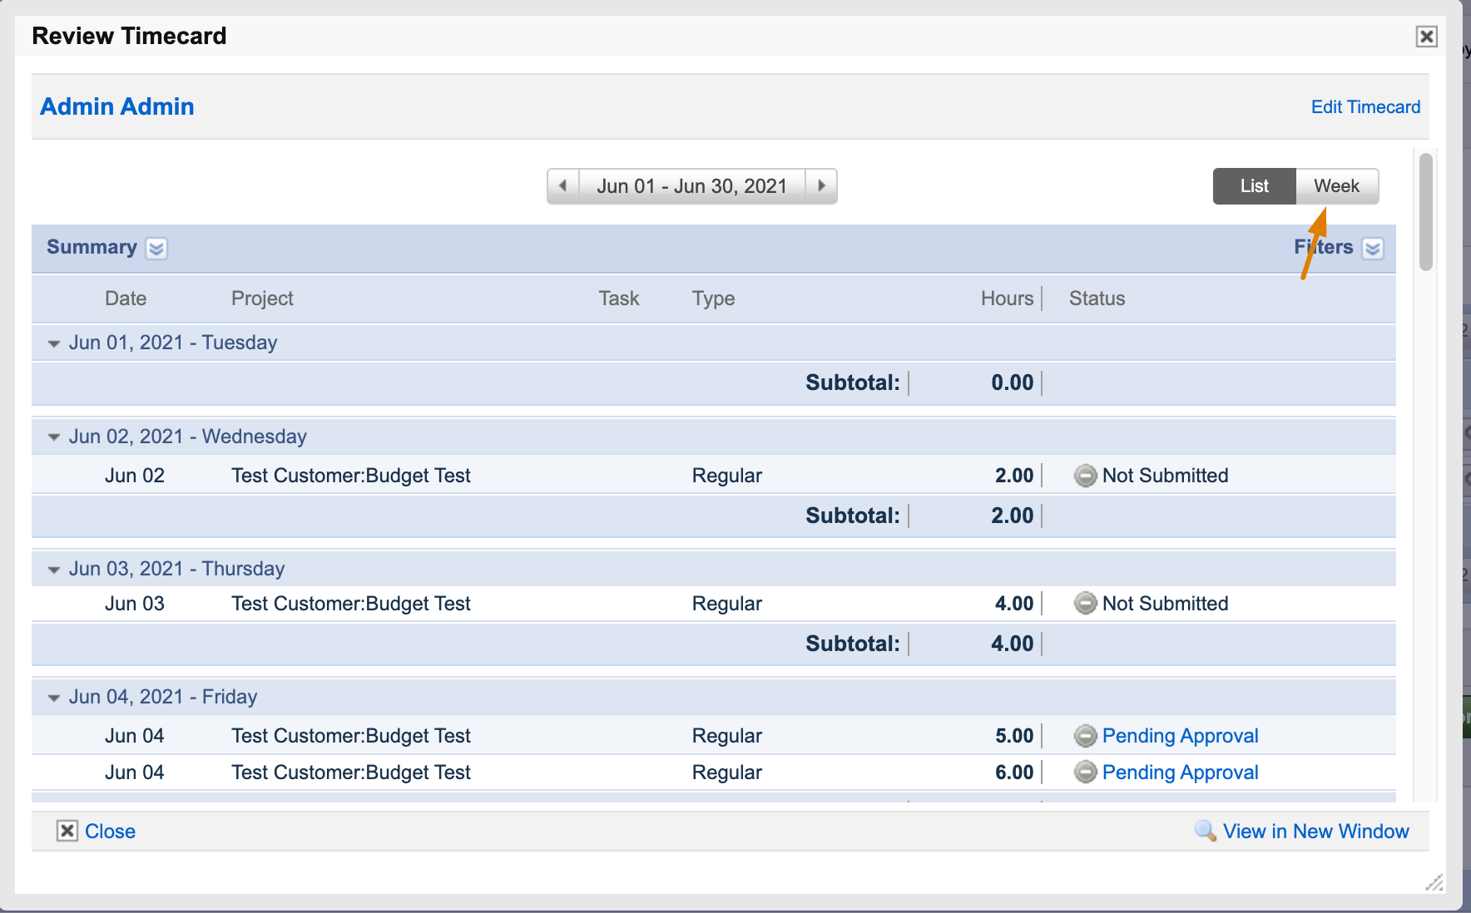Click the Filters label
The width and height of the screenshot is (1471, 913).
click(1323, 247)
